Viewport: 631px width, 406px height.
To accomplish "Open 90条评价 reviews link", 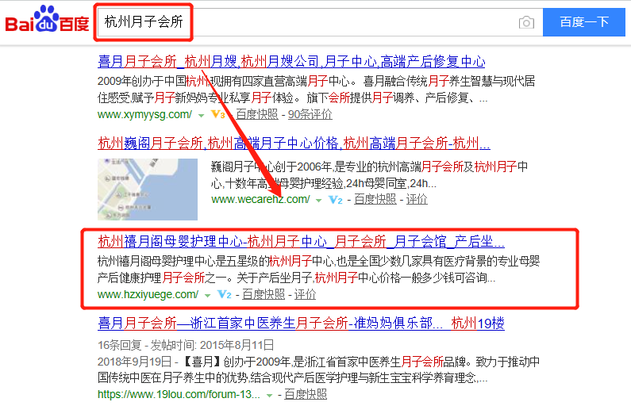I will coord(310,114).
